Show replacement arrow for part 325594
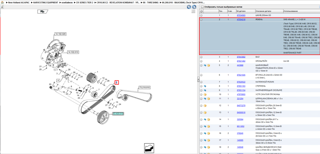This screenshot has width=320, height=154. coord(205,120)
